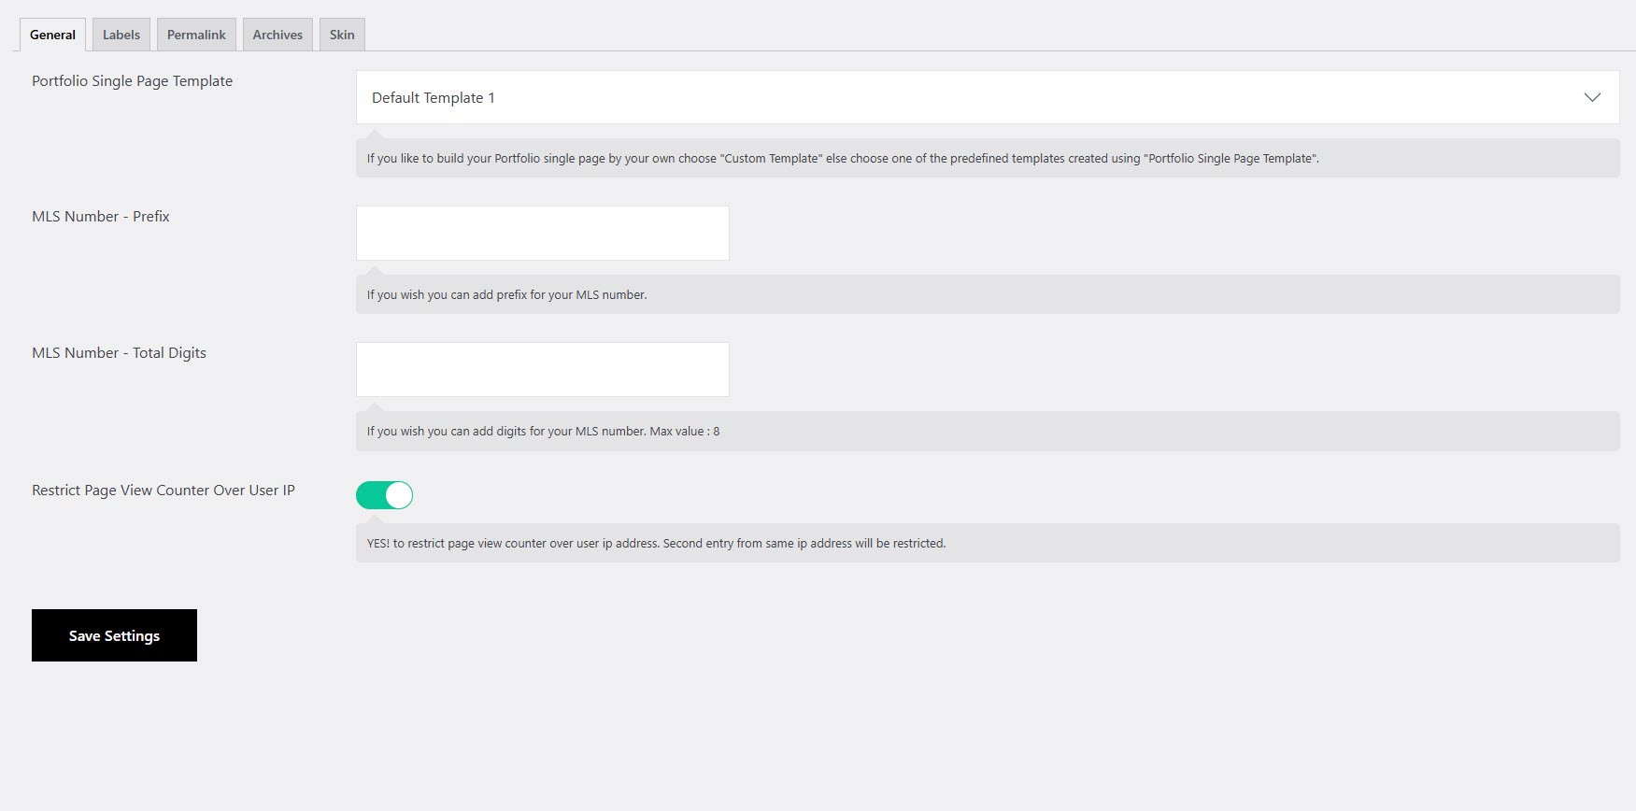Open the Skin settings tab
Image resolution: width=1636 pixels, height=811 pixels.
coord(342,35)
